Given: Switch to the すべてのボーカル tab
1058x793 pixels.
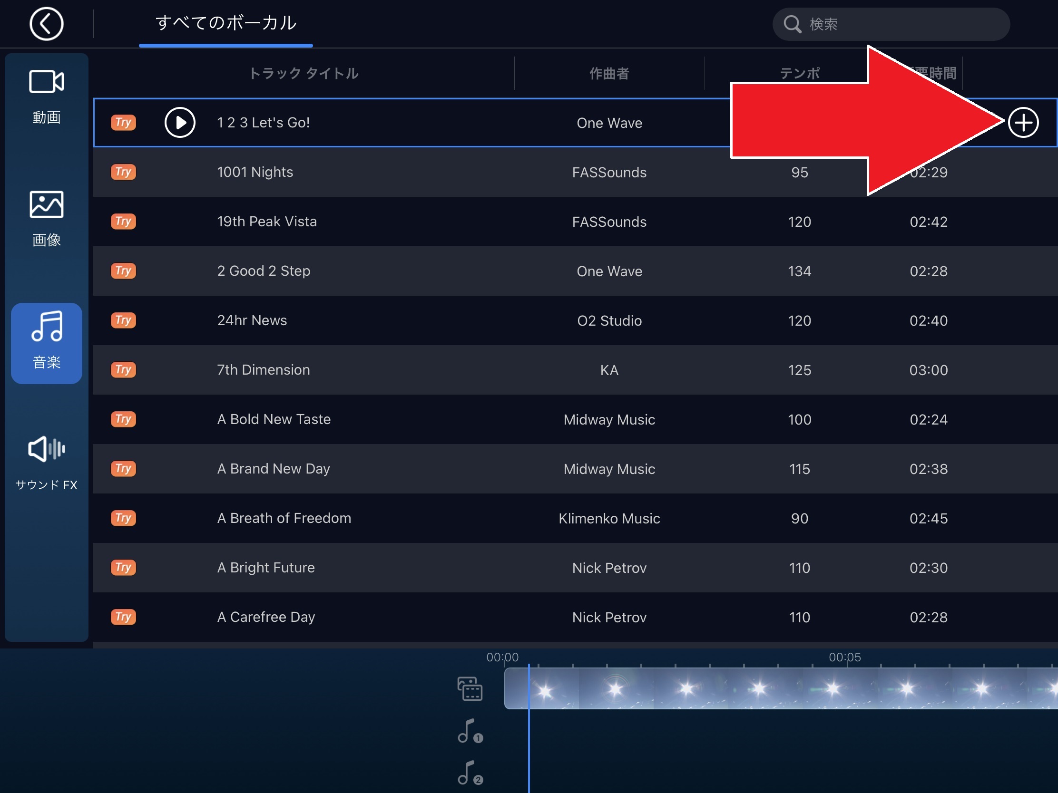Looking at the screenshot, I should (x=226, y=23).
